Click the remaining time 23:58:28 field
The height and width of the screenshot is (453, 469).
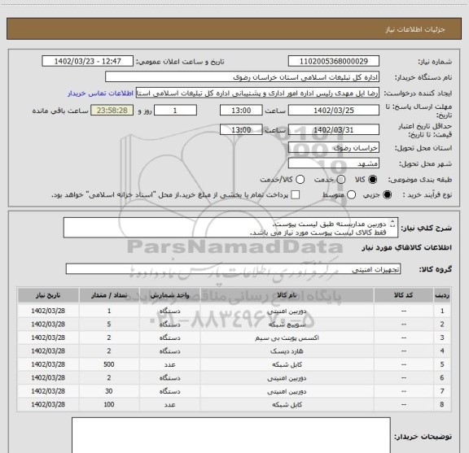click(112, 111)
